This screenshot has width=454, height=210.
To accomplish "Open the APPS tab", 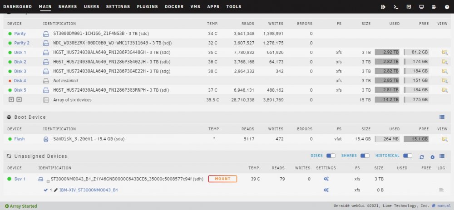I will pyautogui.click(x=213, y=7).
